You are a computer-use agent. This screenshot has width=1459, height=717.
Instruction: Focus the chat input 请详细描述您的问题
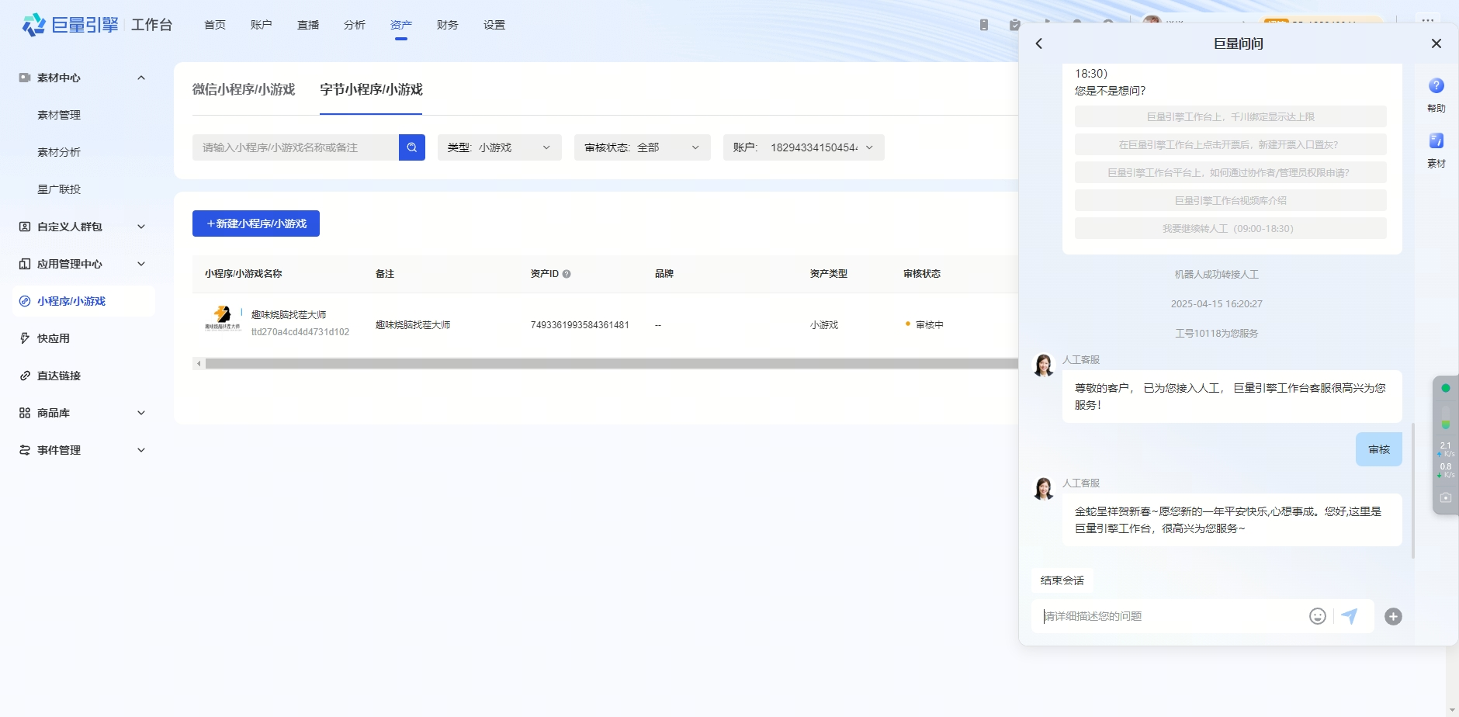point(1172,616)
